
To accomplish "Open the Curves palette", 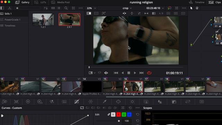I will pos(77,101).
